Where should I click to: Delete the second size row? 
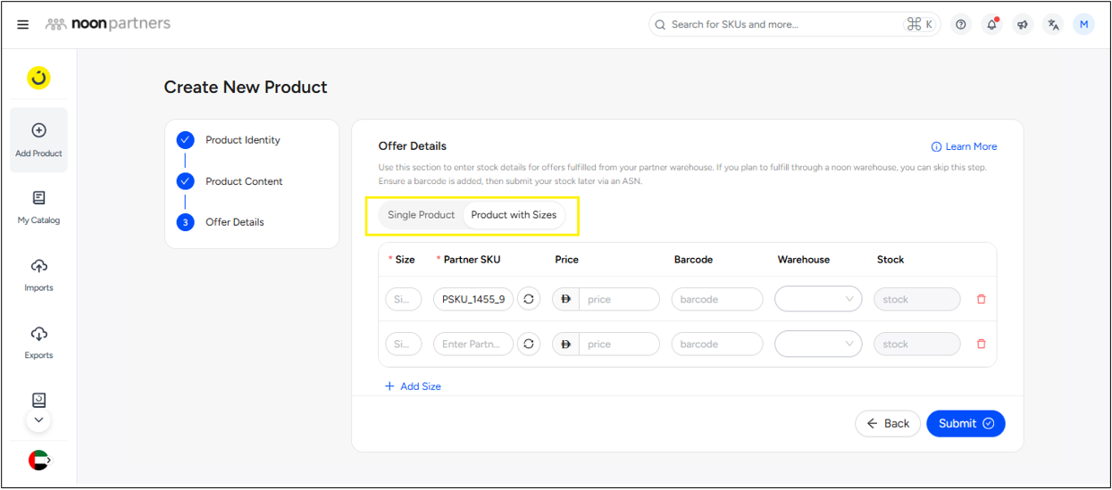point(982,344)
